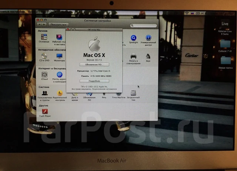Click the Версия 10.7.5 version text
Image resolution: width=237 pixels, height=171 pixels.
click(x=94, y=60)
